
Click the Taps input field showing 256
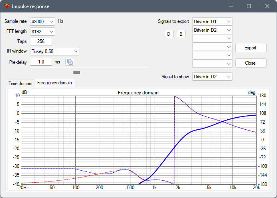[x=41, y=41]
